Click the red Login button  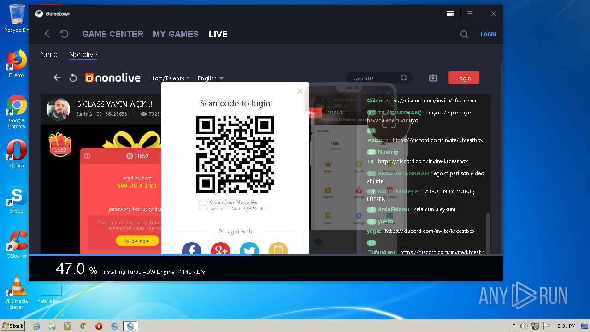[464, 78]
